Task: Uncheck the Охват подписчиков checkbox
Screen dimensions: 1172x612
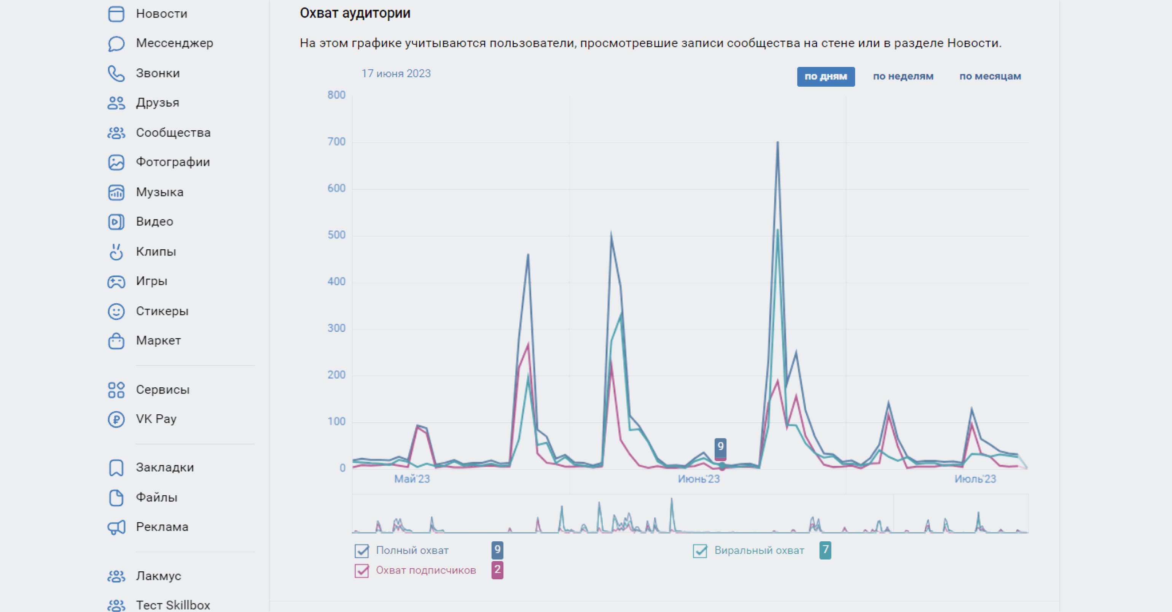Action: pyautogui.click(x=362, y=571)
